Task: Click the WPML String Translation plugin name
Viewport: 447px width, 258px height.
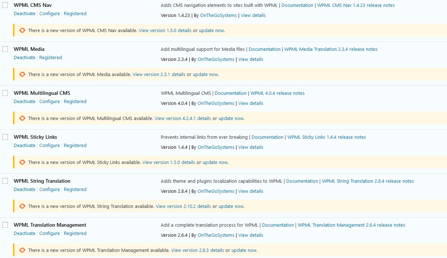Action: point(42,181)
